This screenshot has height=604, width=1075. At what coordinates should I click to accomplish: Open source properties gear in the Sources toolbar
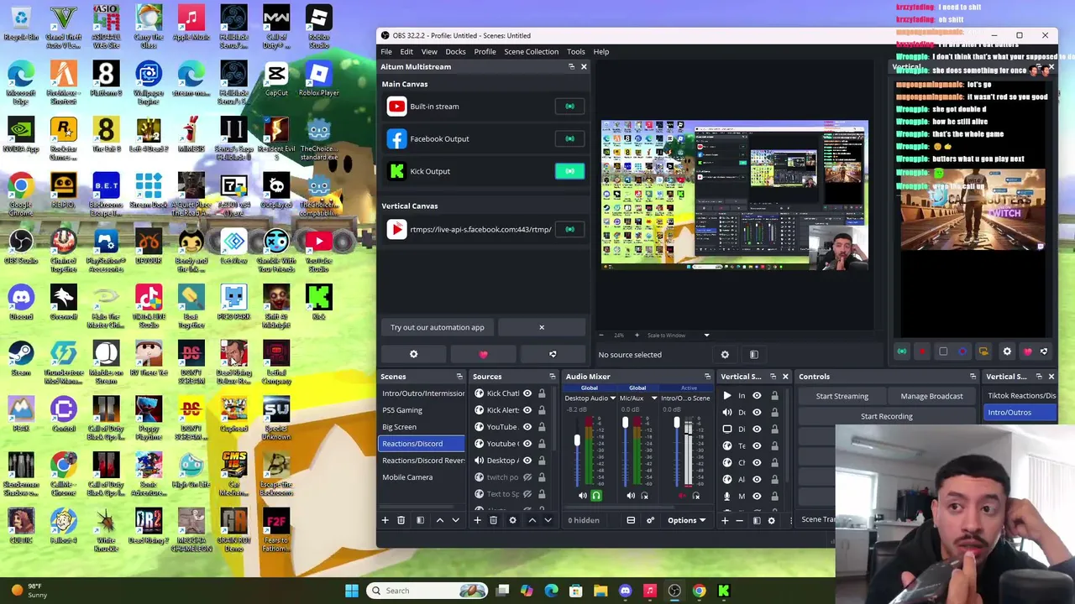point(512,520)
